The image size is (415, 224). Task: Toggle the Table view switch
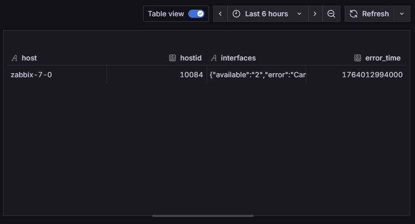[x=196, y=14]
